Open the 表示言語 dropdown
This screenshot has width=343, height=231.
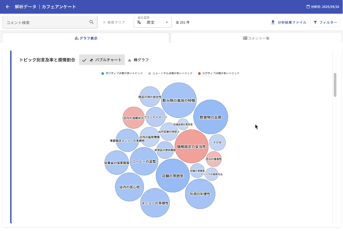coord(153,22)
